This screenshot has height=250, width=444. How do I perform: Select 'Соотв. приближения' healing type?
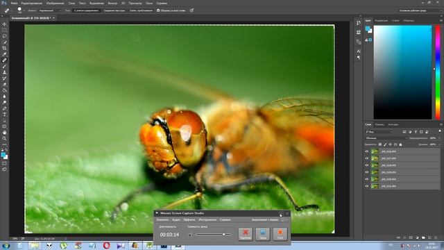point(141,10)
